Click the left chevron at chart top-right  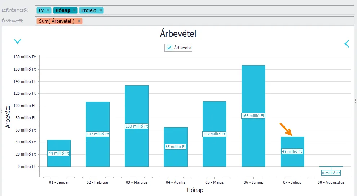pyautogui.click(x=347, y=44)
